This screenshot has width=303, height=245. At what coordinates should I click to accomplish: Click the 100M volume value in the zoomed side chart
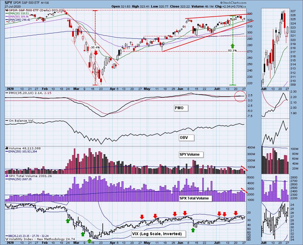(294, 149)
